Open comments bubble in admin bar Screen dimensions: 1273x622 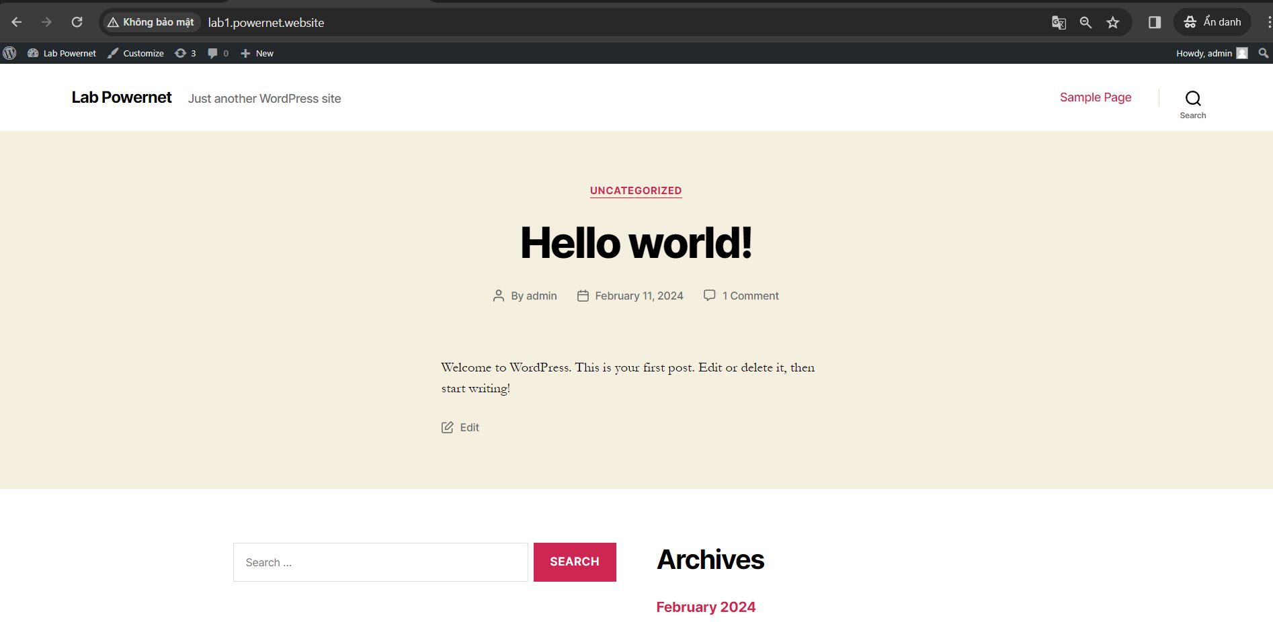[218, 53]
